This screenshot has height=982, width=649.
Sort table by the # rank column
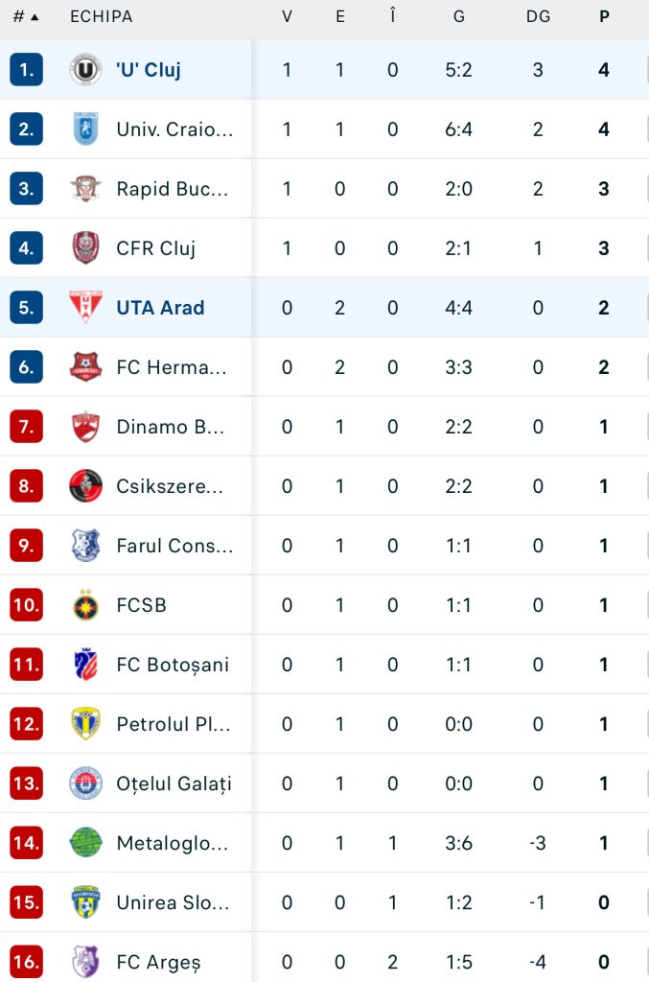click(26, 17)
